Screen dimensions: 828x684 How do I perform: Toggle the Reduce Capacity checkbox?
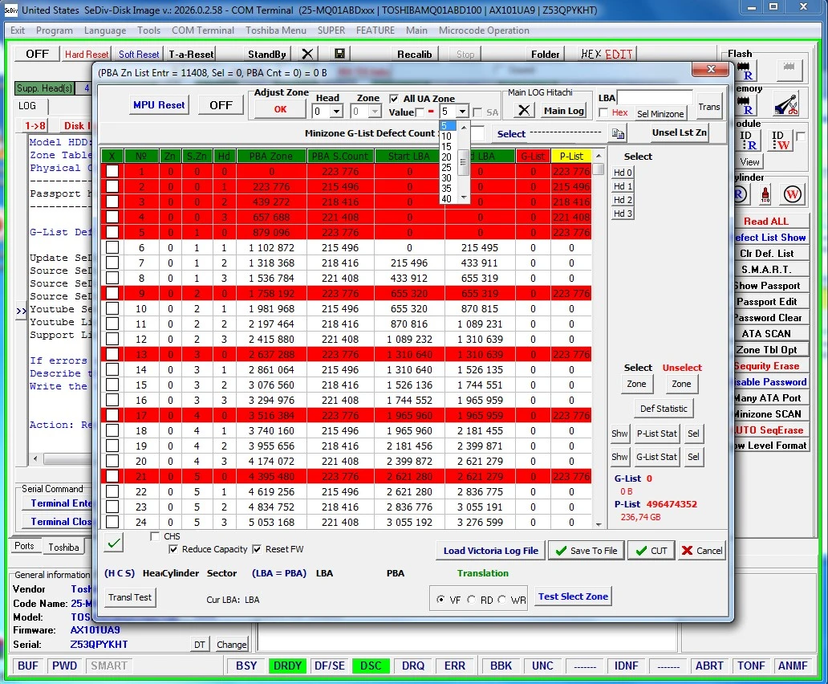[x=172, y=549]
